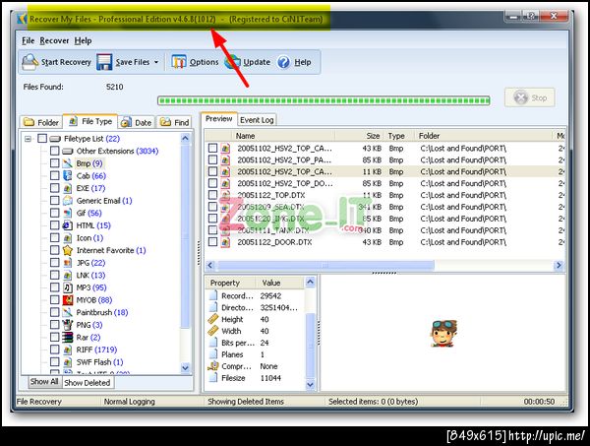Click the Stop button

point(530,97)
